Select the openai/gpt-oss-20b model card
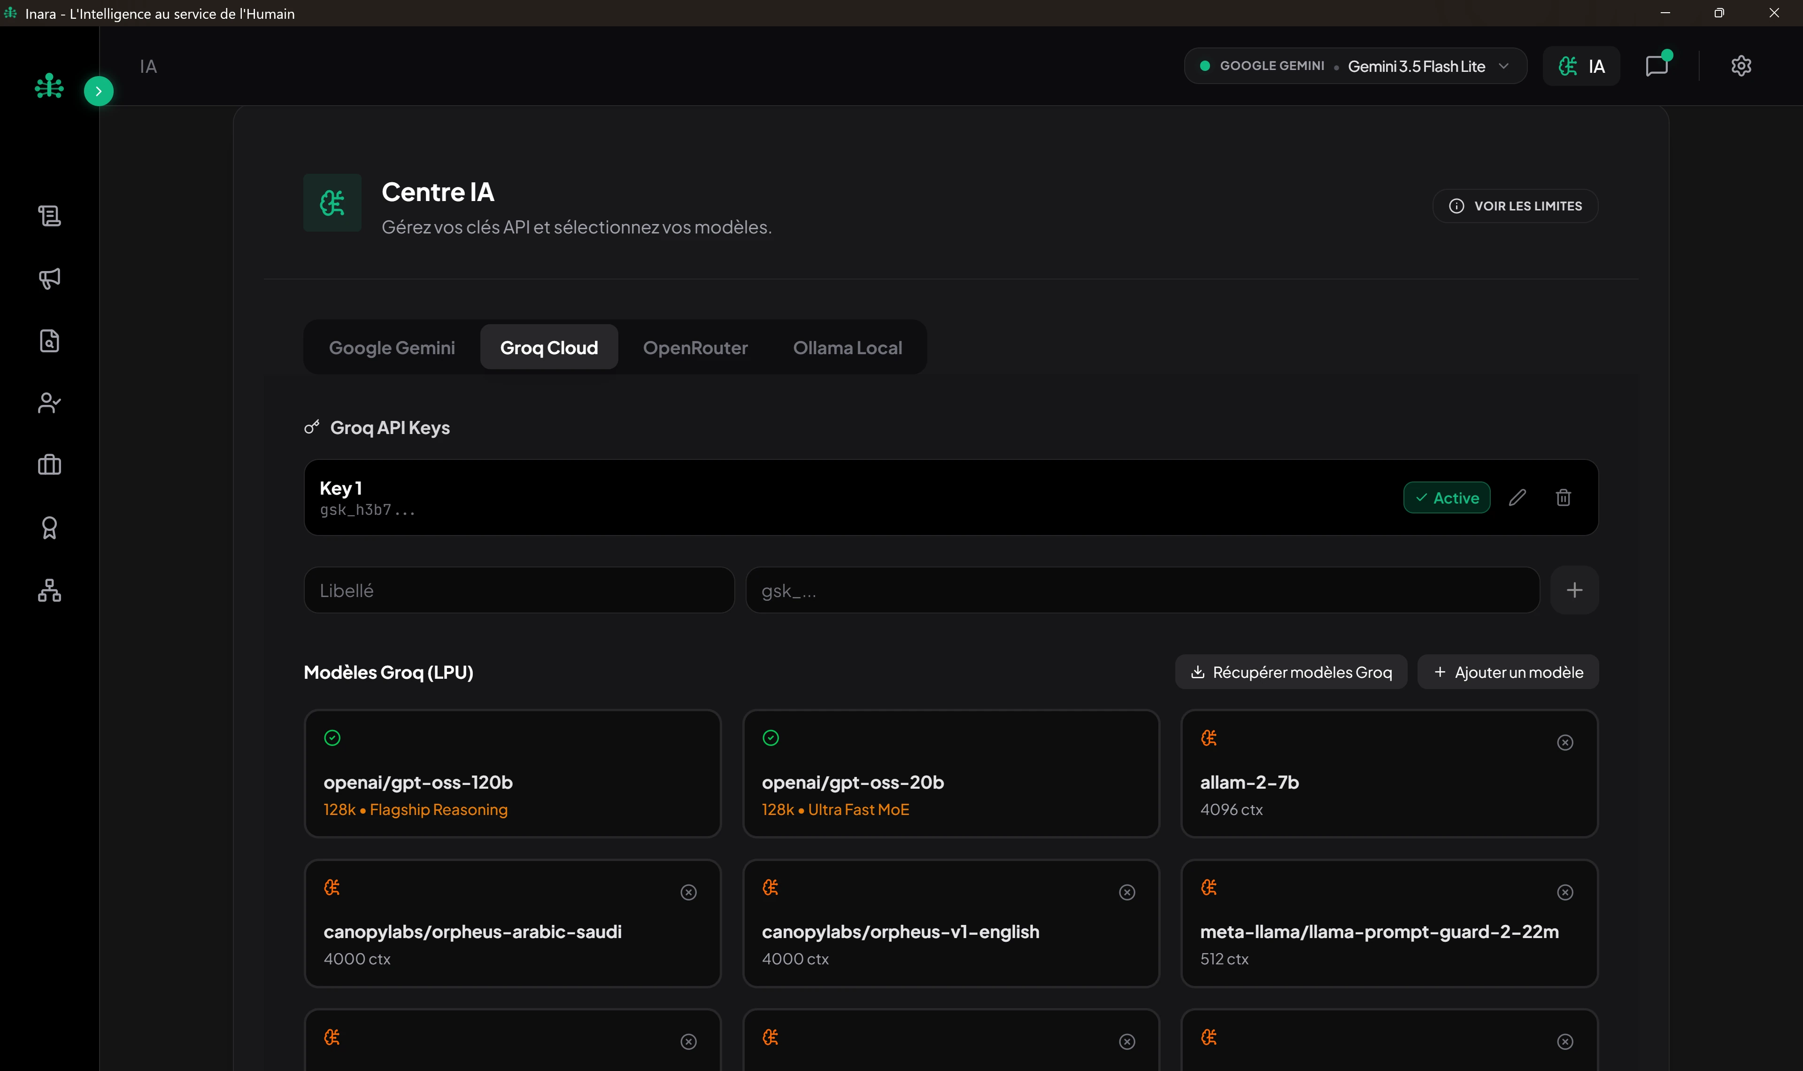The height and width of the screenshot is (1071, 1803). coord(950,773)
